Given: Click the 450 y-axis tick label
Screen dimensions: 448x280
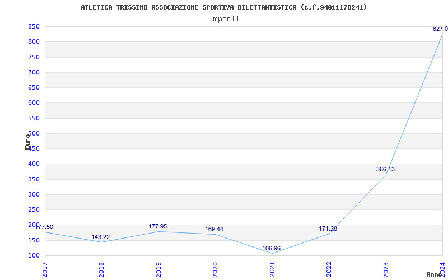Looking at the screenshot, I should click(x=34, y=149).
